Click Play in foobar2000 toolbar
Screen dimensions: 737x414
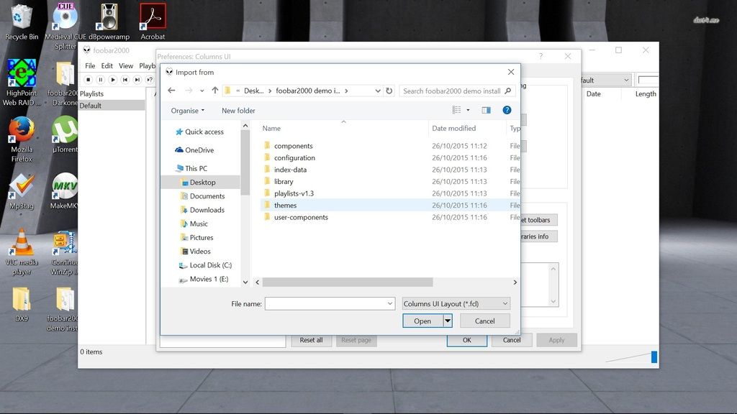112,80
